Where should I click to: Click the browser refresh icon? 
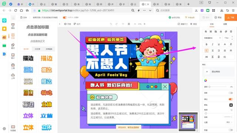[x=16, y=10]
